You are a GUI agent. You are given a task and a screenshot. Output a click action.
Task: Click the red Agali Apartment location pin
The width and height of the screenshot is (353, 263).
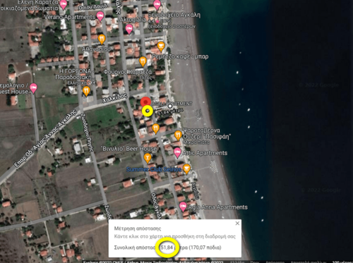tap(145, 102)
